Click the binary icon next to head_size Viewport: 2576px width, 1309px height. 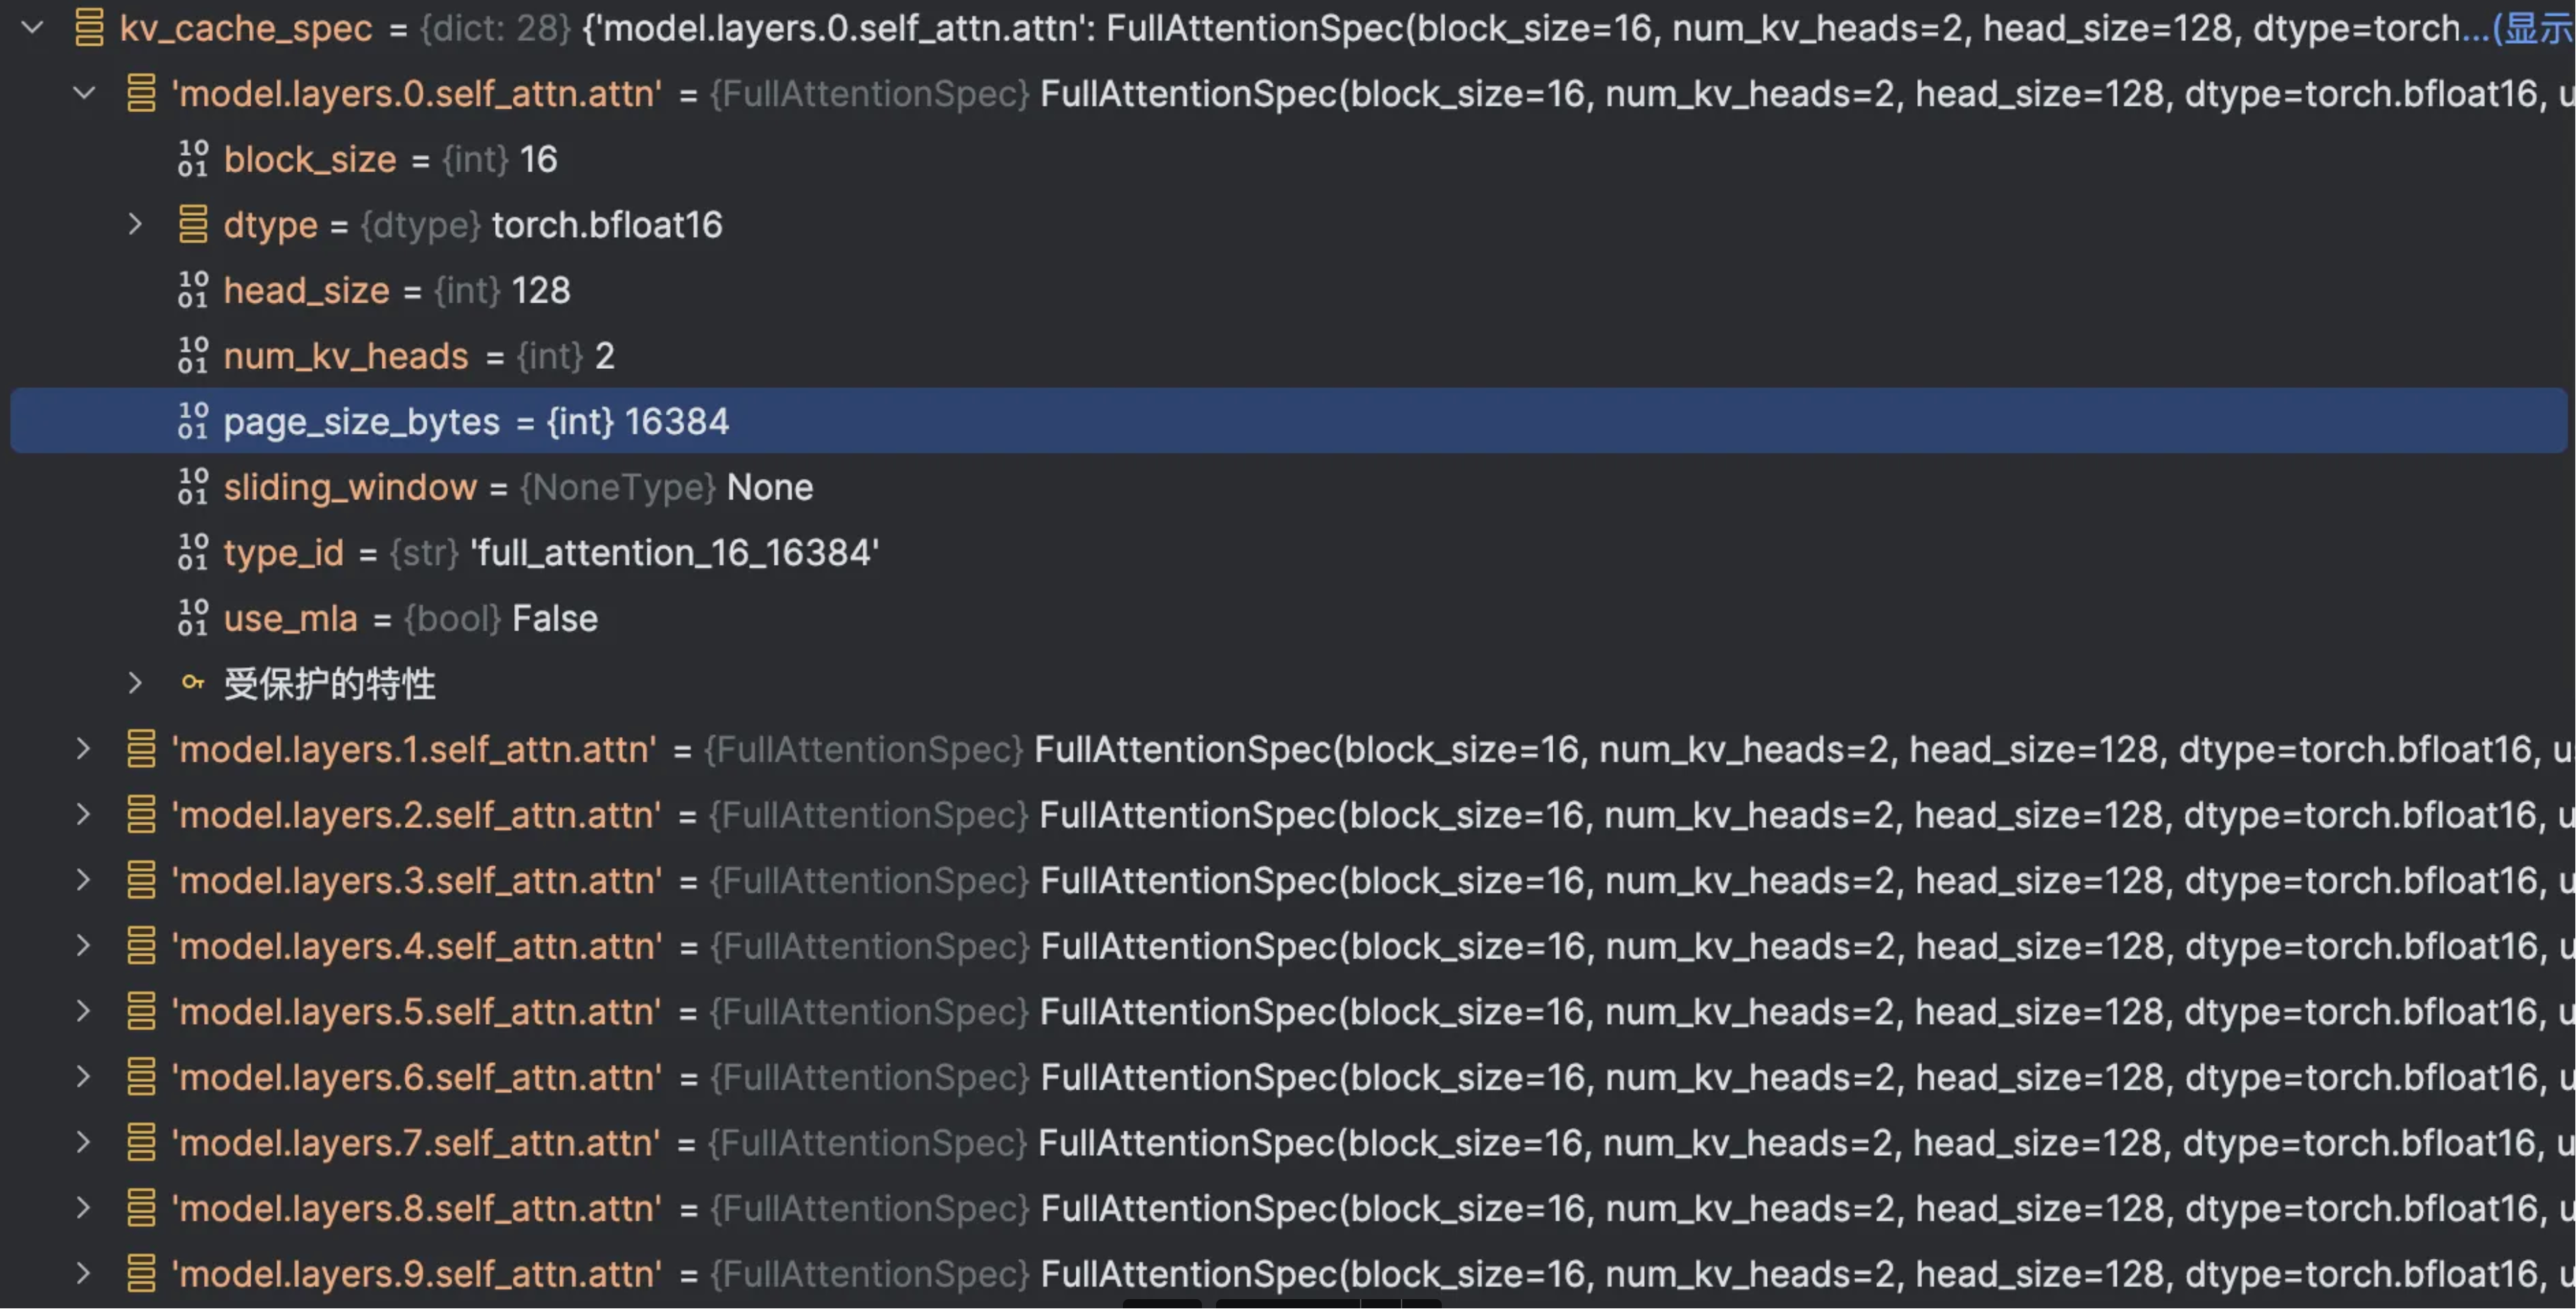coord(193,290)
